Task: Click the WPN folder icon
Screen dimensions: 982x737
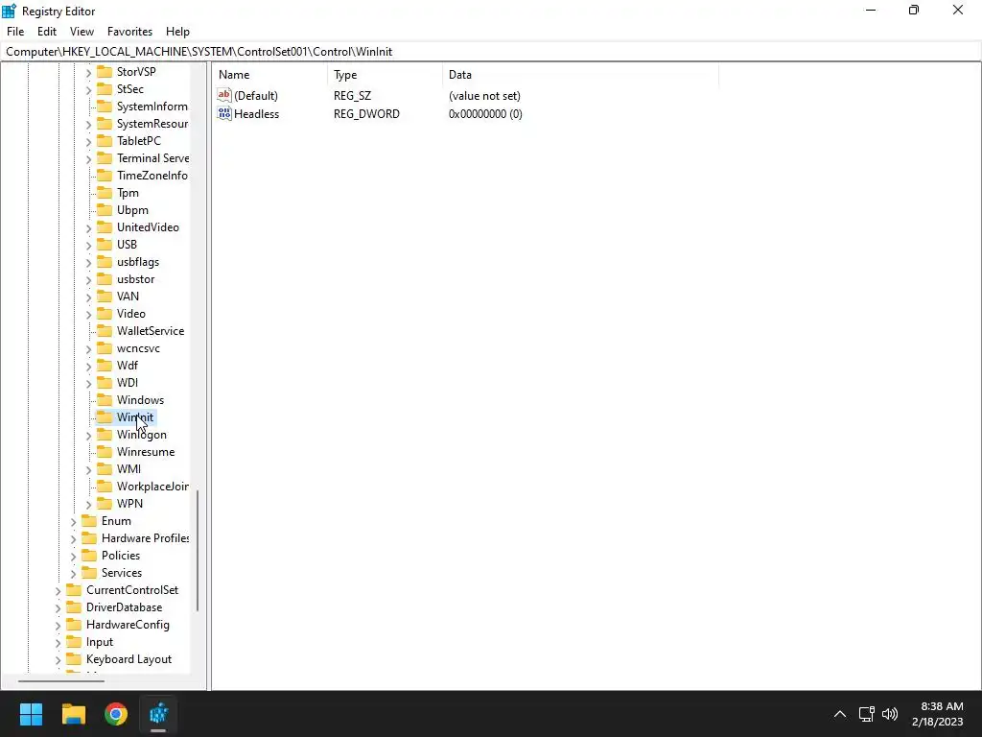Action: point(105,503)
